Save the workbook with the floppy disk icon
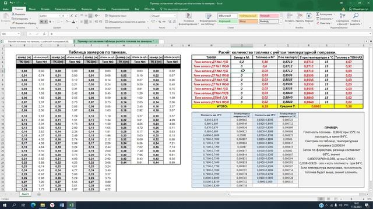The height and width of the screenshot is (209, 373). [x=5, y=3]
